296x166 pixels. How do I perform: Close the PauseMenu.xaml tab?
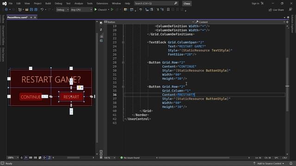35,18
